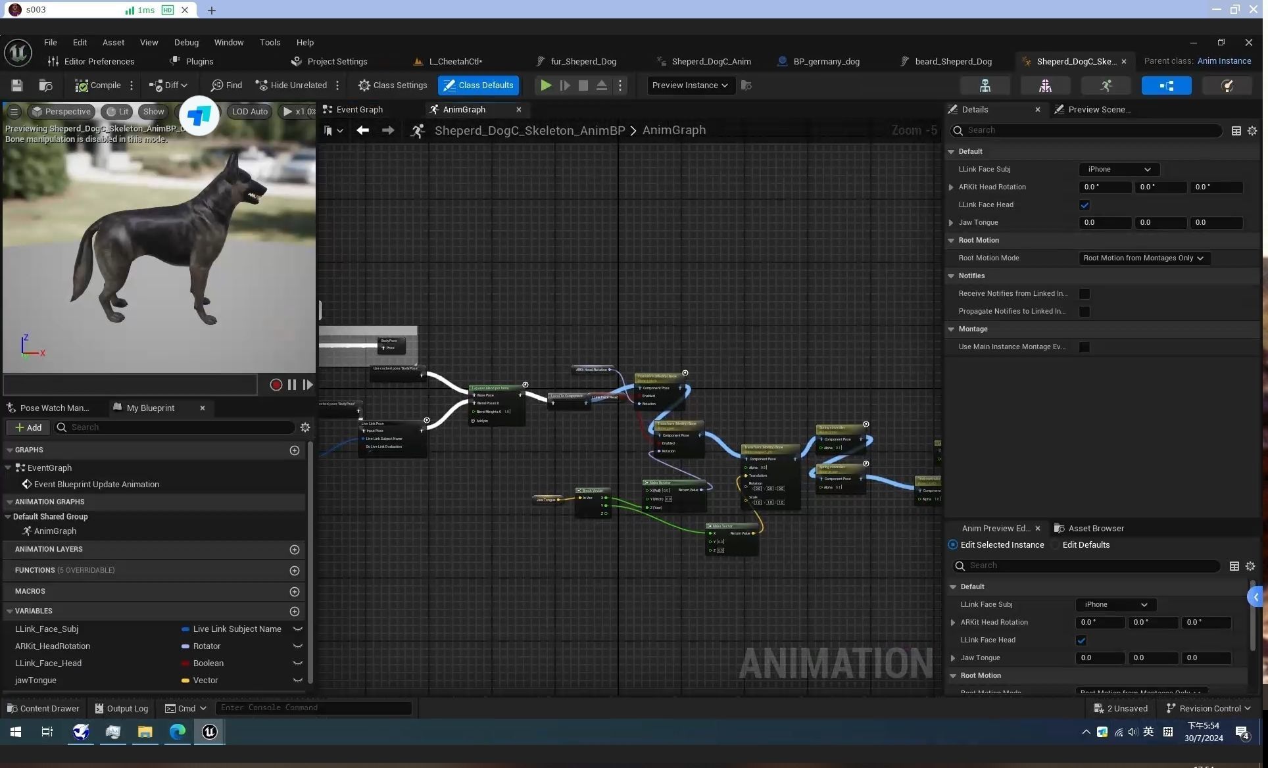Image resolution: width=1268 pixels, height=768 pixels.
Task: Uncheck the LLink Face Head checkbox in the Details panel
Action: click(1085, 205)
